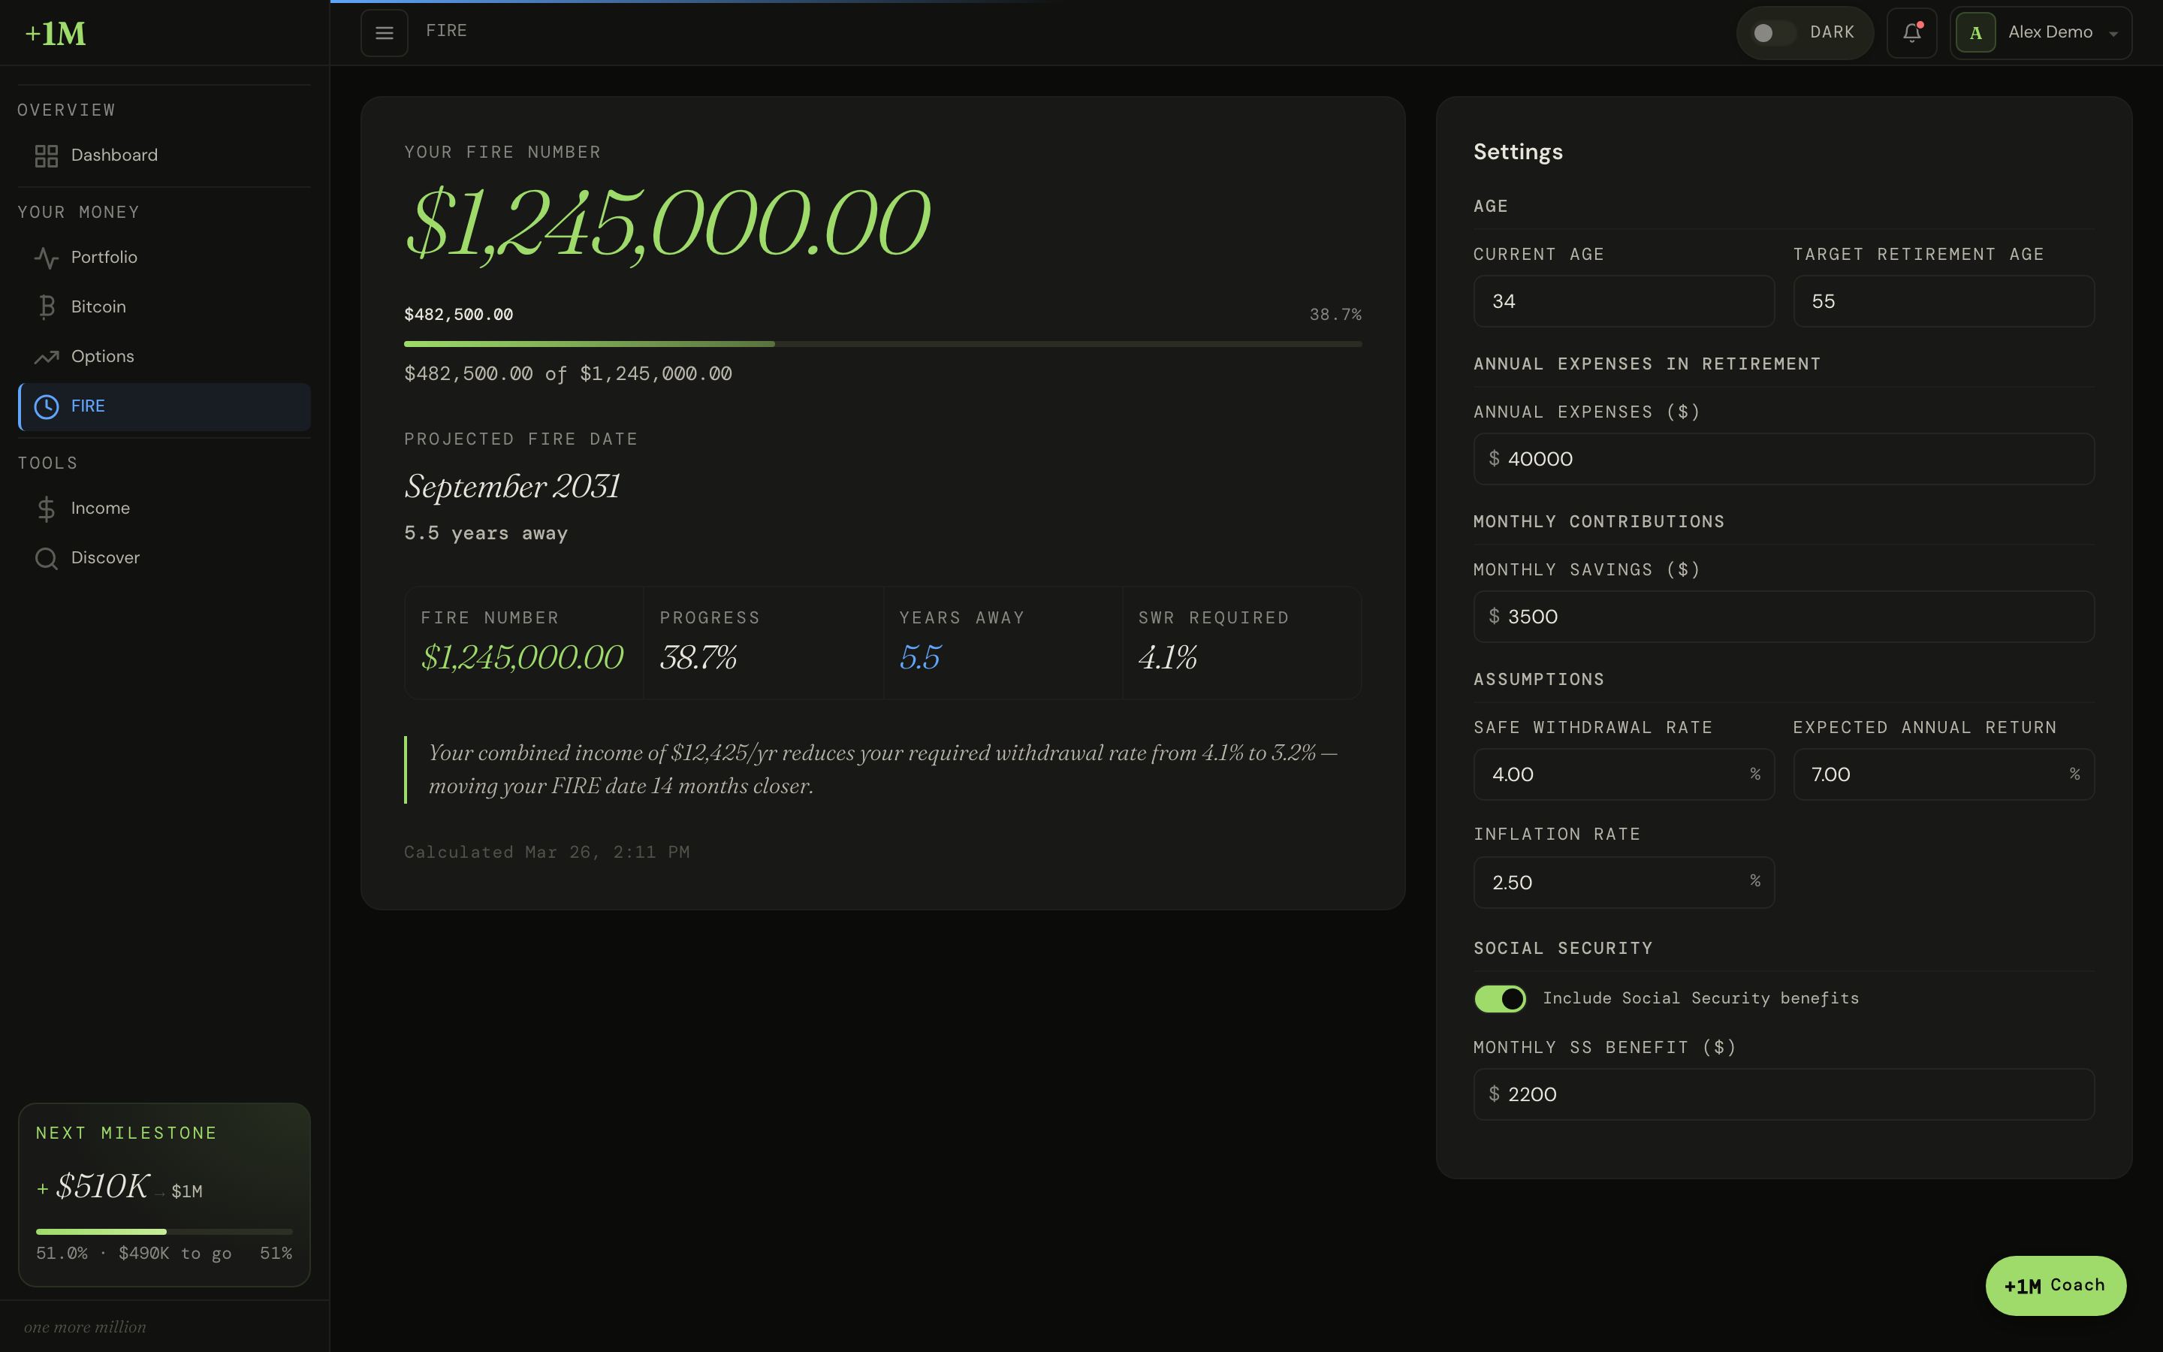Click the +1M logo in sidebar

(x=56, y=34)
